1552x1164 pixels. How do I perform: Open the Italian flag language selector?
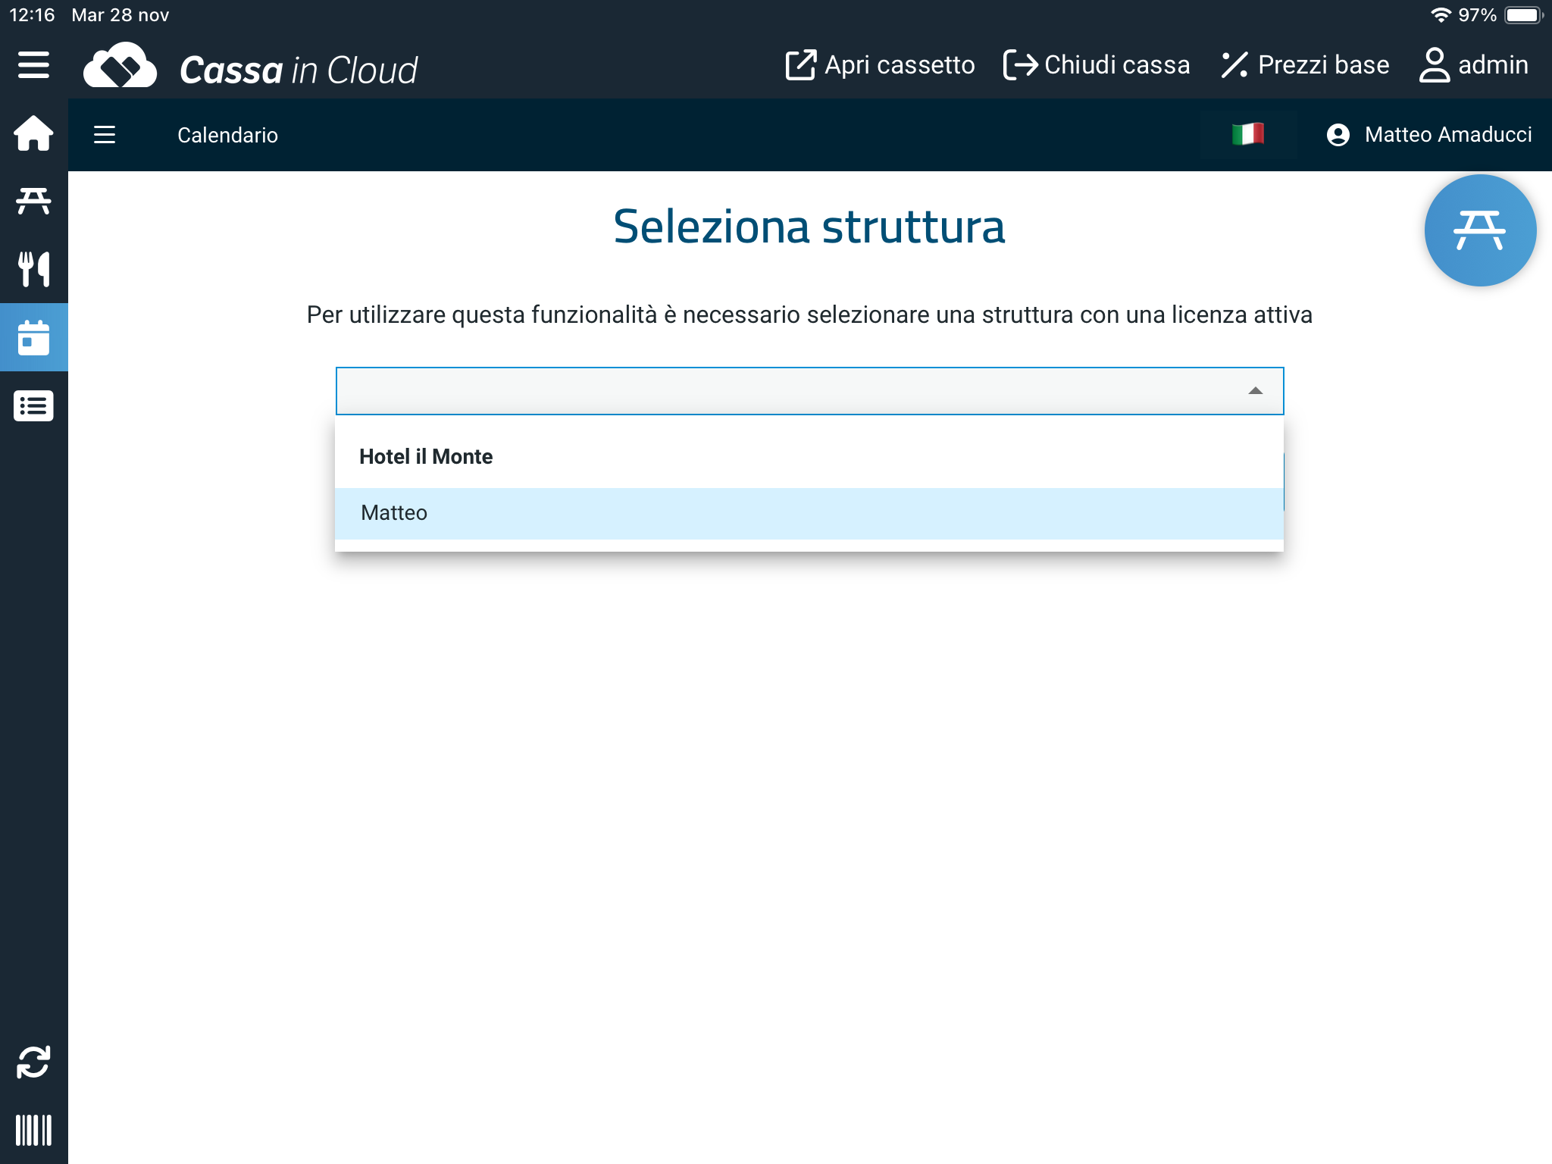(x=1247, y=135)
